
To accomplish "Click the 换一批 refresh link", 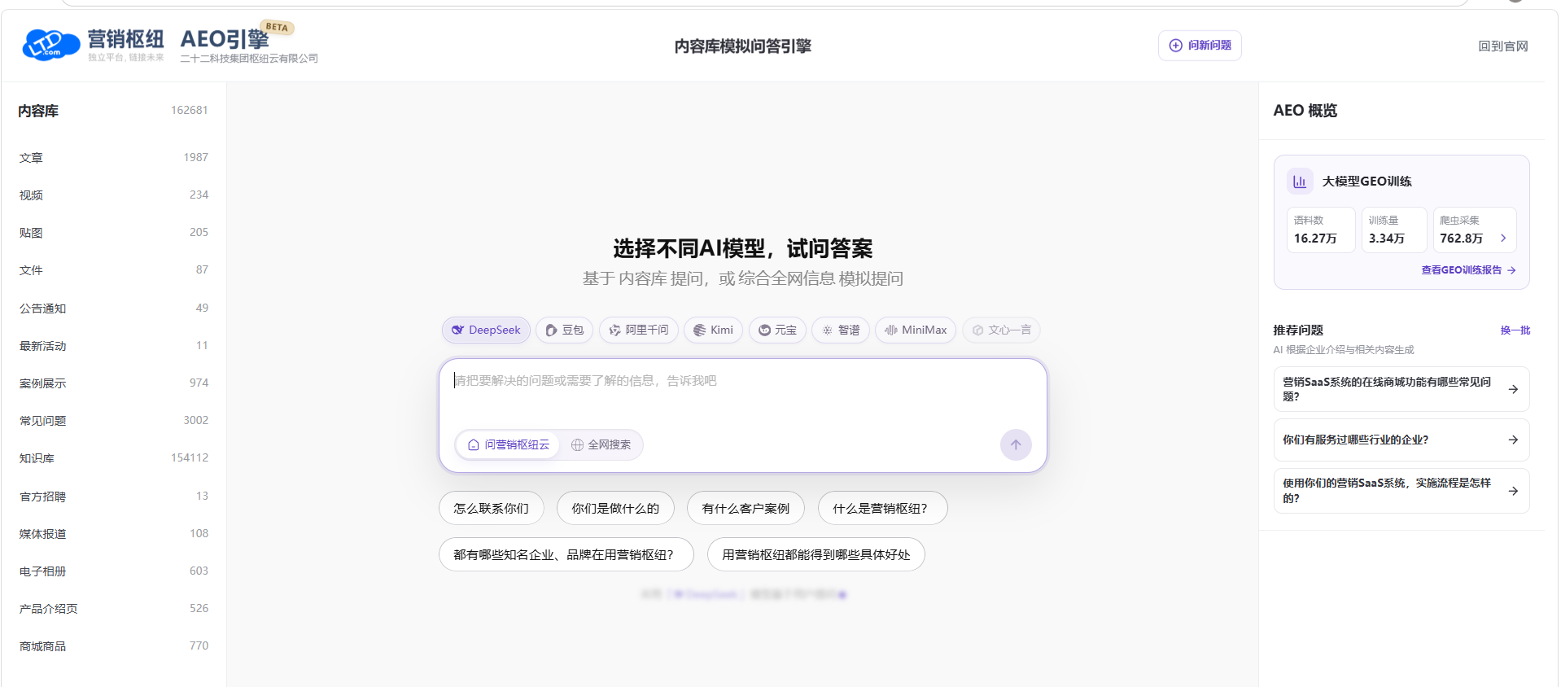I will (x=1515, y=330).
